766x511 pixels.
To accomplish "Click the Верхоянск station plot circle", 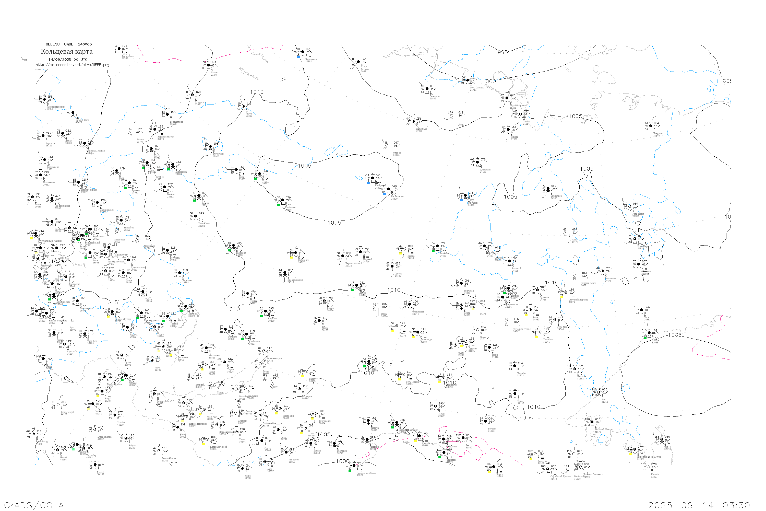I will (548, 189).
